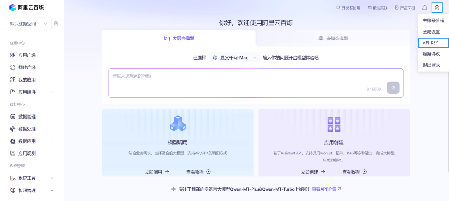
Task: Click the 阿里云百炼 logo icon
Action: (12, 7)
